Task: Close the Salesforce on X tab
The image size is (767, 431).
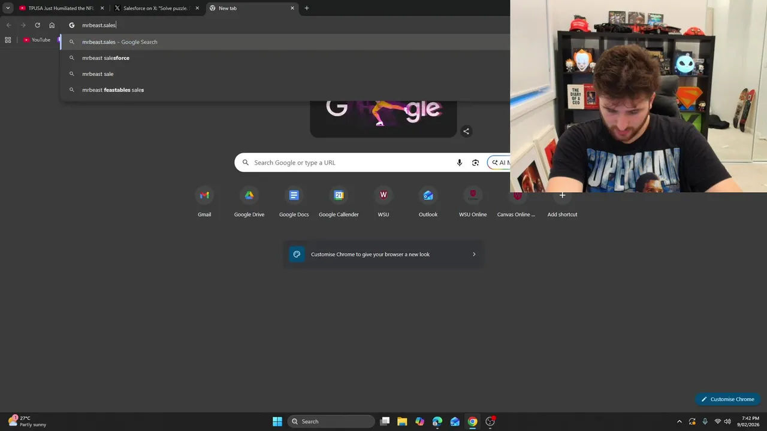Action: tap(197, 8)
